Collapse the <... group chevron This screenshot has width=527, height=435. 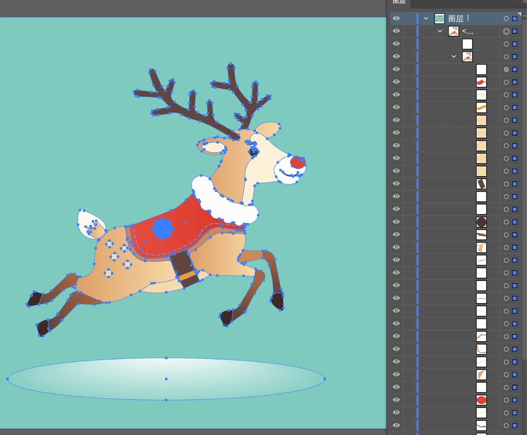pyautogui.click(x=440, y=31)
